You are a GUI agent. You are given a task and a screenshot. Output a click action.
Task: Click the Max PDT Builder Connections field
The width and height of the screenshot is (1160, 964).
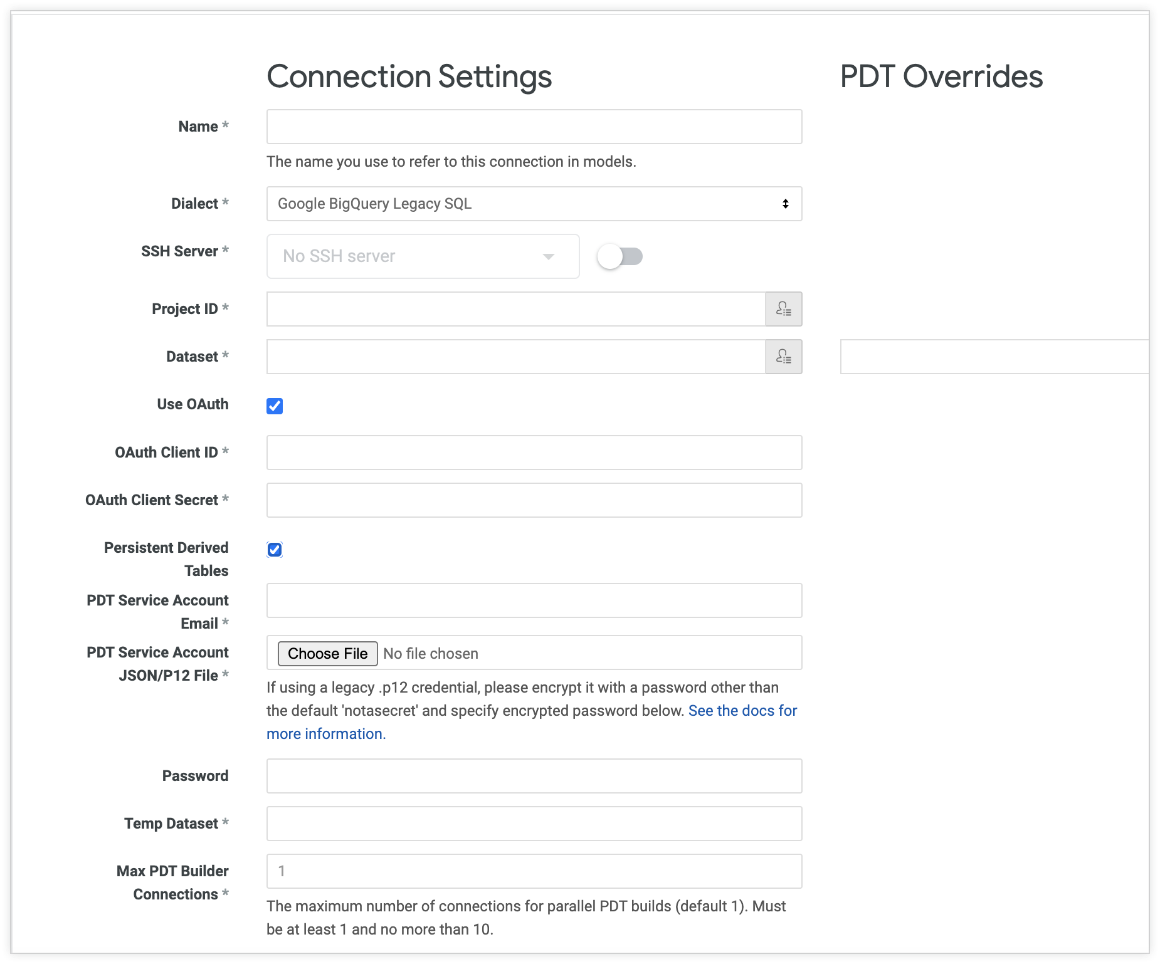coord(534,871)
